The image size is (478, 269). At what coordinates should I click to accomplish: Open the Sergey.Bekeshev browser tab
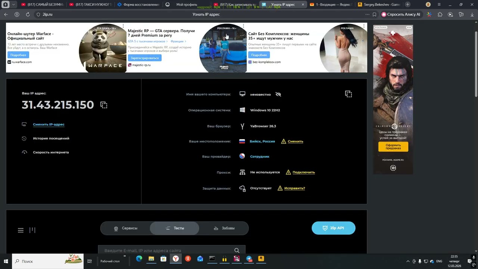coord(378,4)
